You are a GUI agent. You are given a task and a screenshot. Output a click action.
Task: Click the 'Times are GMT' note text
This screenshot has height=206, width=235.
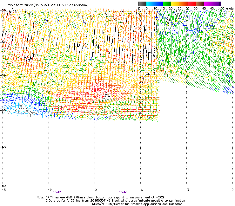coord(61,197)
